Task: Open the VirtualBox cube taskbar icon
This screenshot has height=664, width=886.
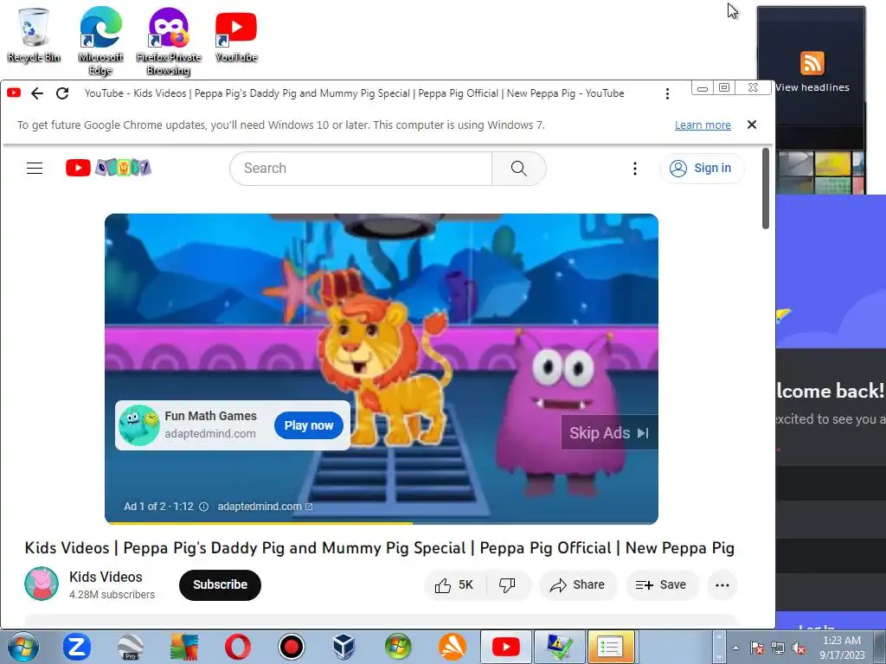Action: pos(344,647)
